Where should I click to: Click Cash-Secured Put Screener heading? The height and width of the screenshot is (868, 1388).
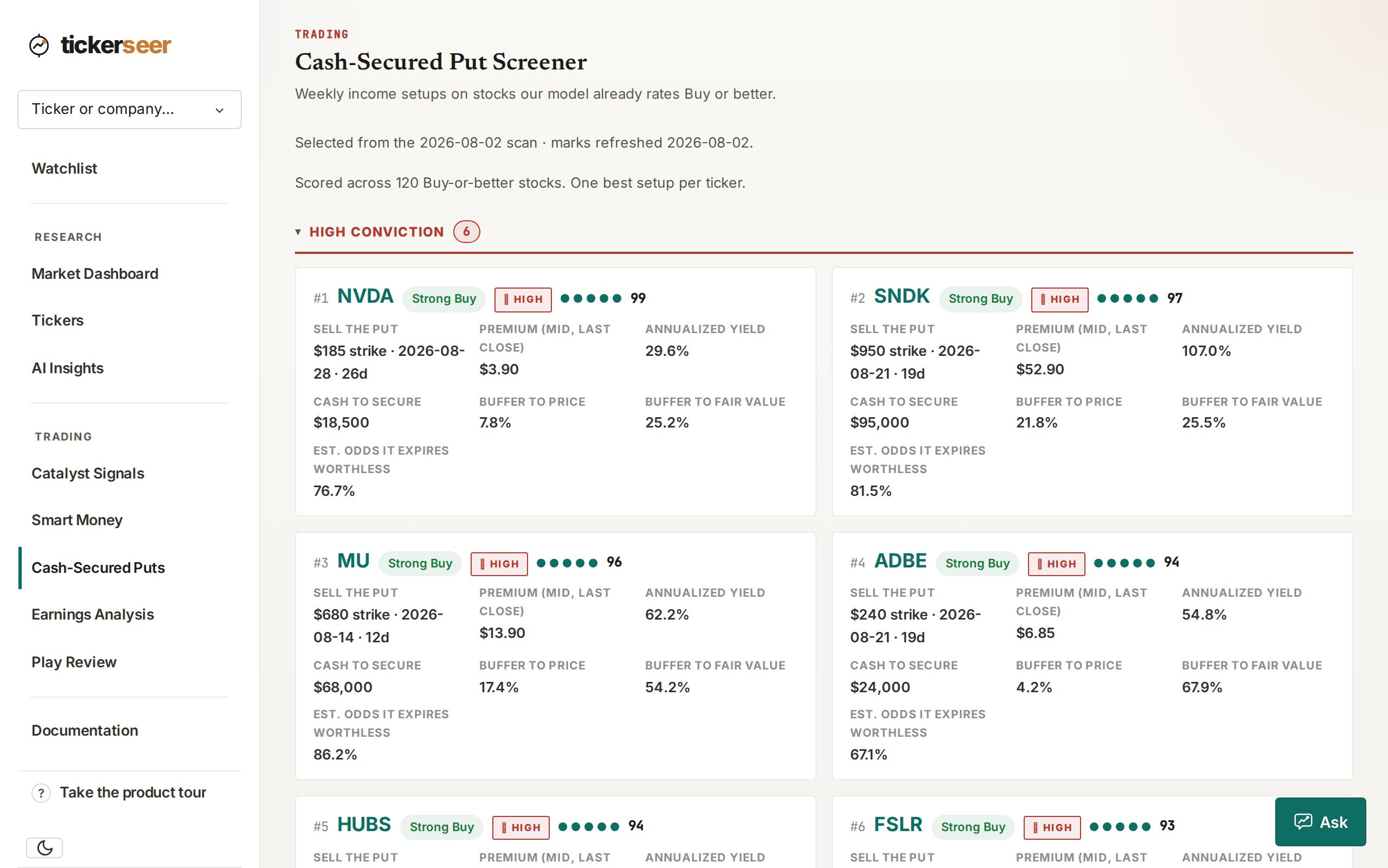click(440, 62)
